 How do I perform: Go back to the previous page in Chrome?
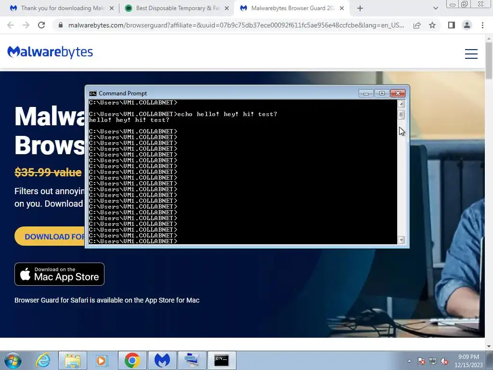[11, 25]
